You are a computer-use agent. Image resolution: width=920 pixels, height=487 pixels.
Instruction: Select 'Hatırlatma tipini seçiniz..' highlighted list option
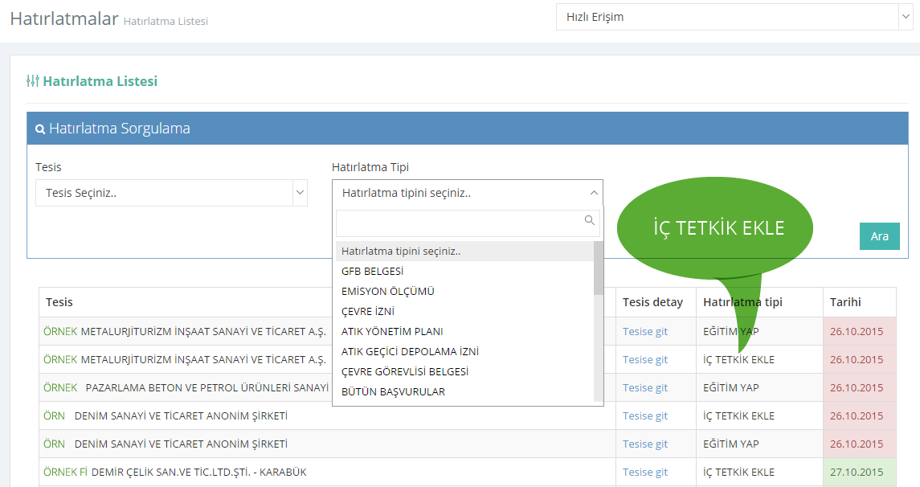pos(464,251)
